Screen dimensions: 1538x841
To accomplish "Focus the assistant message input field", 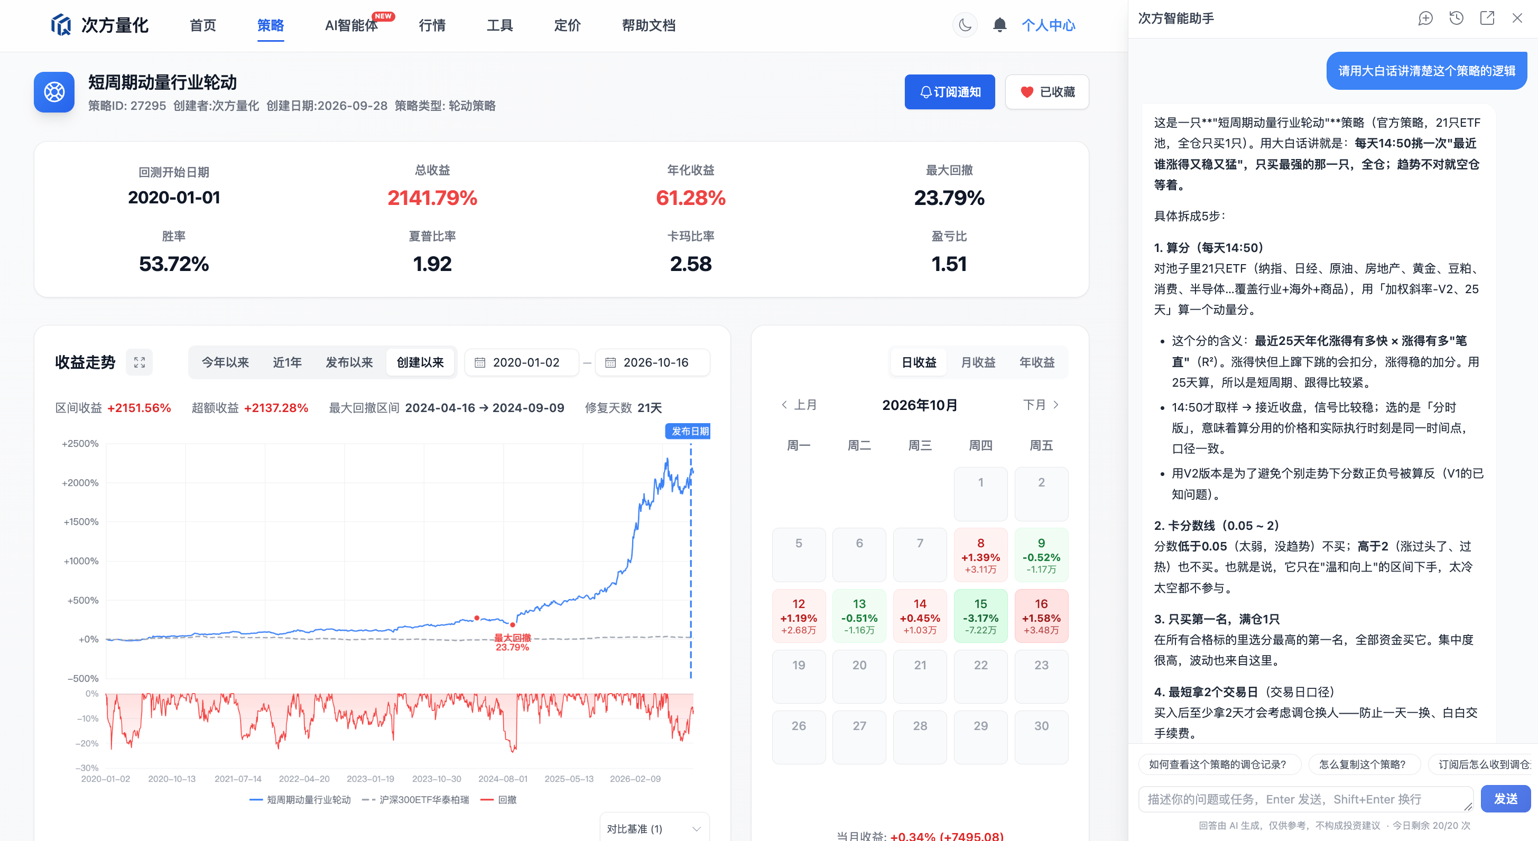I will click(1305, 799).
